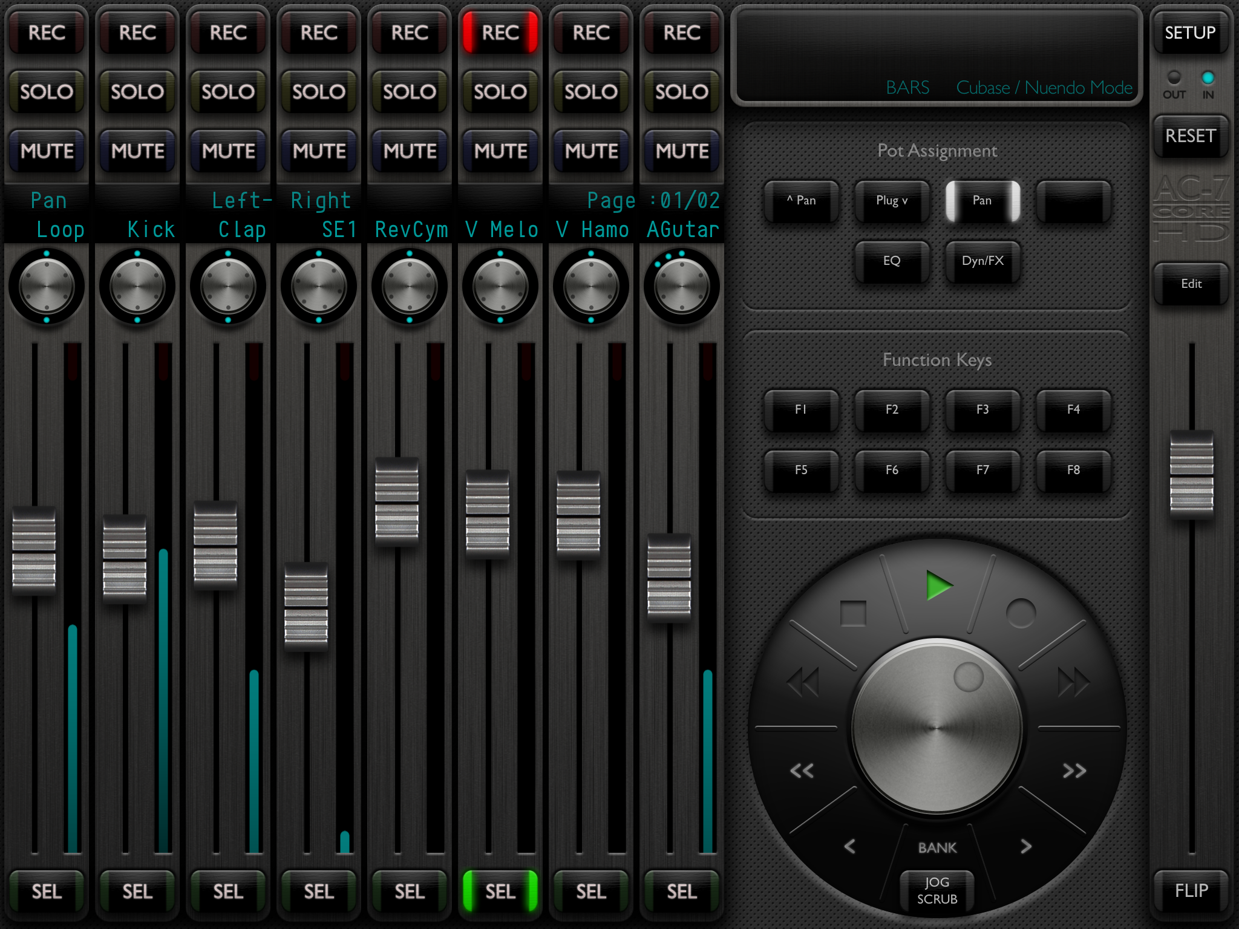Click the fast-forward double-triangle icon
The image size is (1239, 929).
point(1073,683)
